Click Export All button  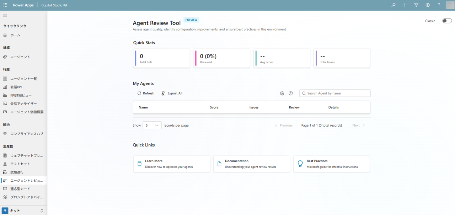[x=172, y=93]
